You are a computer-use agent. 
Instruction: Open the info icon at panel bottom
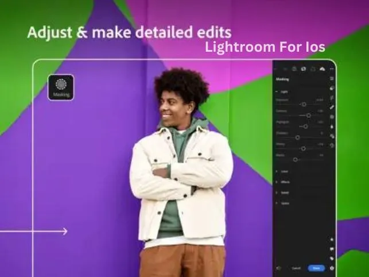pos(332,268)
